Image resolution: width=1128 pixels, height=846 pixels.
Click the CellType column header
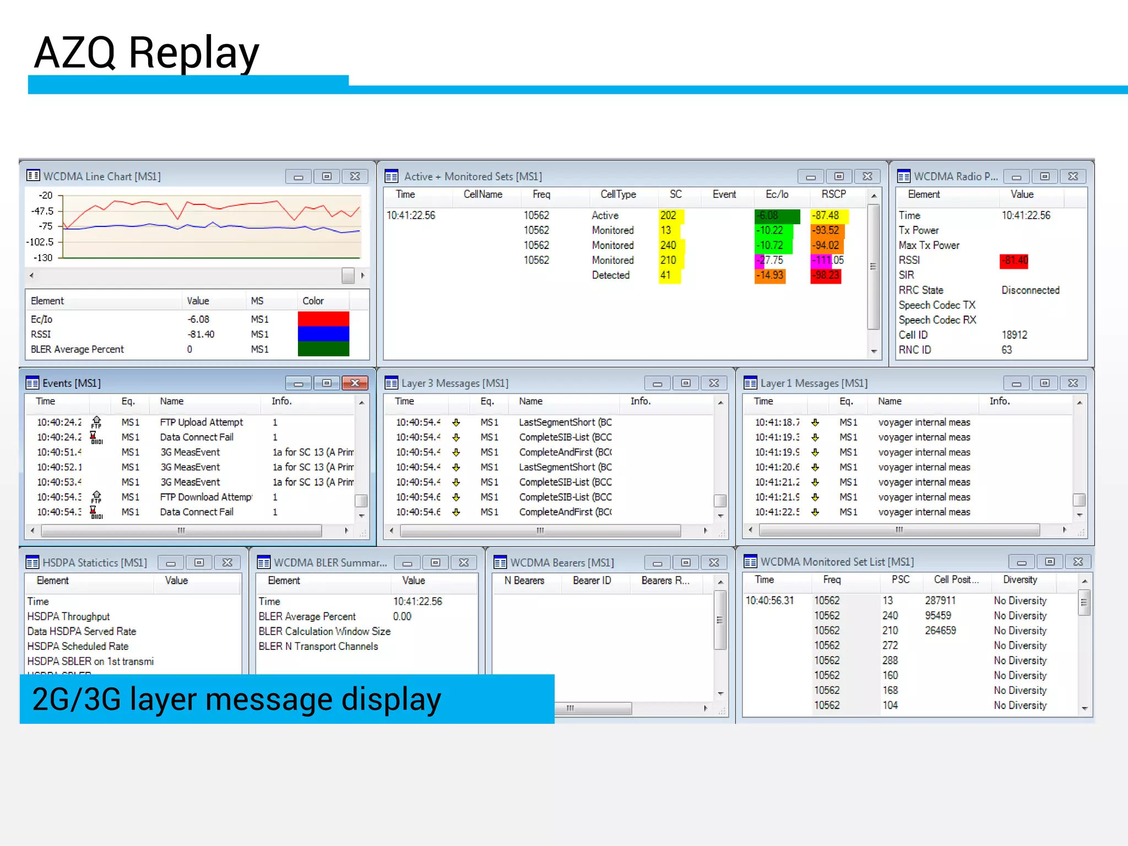(618, 194)
